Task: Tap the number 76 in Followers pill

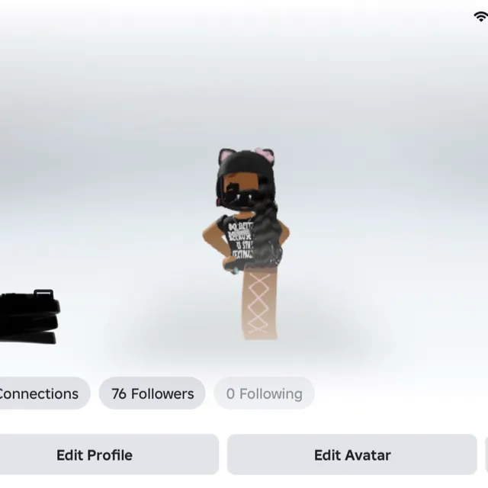Action: point(119,393)
